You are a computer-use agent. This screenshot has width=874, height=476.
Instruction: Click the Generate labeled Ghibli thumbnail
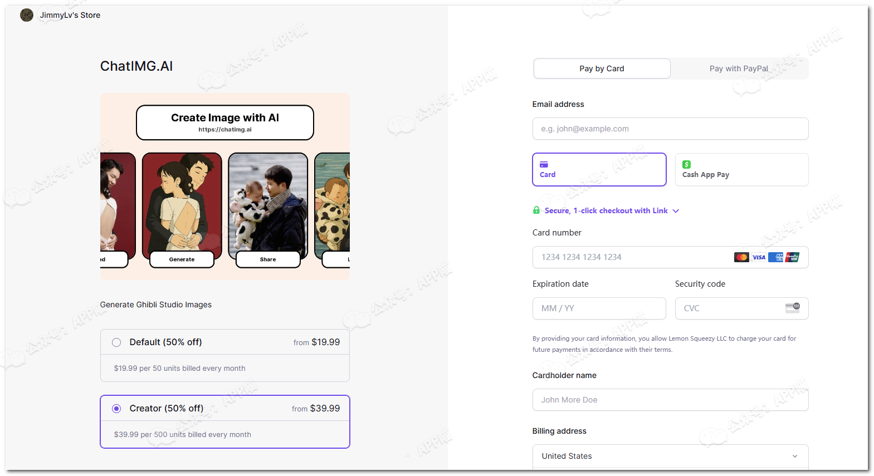point(182,206)
